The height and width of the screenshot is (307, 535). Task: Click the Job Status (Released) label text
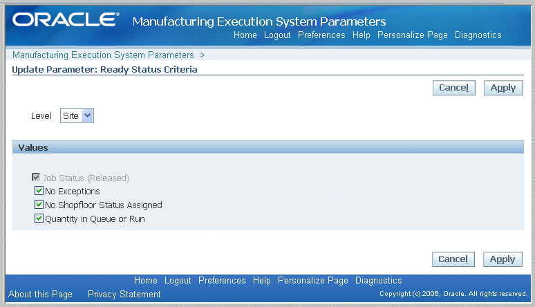[x=86, y=178]
